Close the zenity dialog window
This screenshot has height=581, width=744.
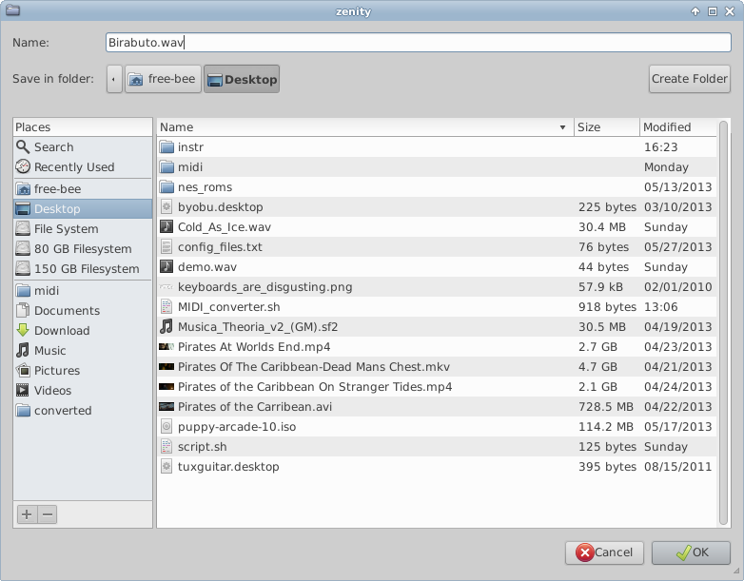coord(730,11)
